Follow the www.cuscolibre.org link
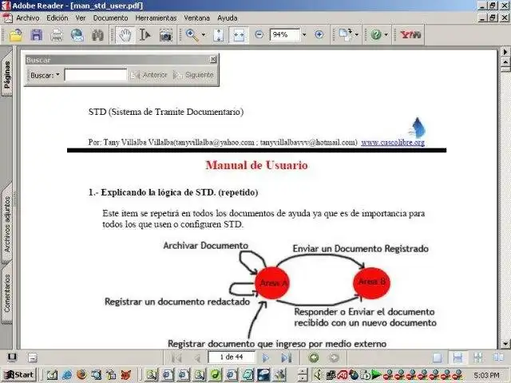 coord(393,142)
